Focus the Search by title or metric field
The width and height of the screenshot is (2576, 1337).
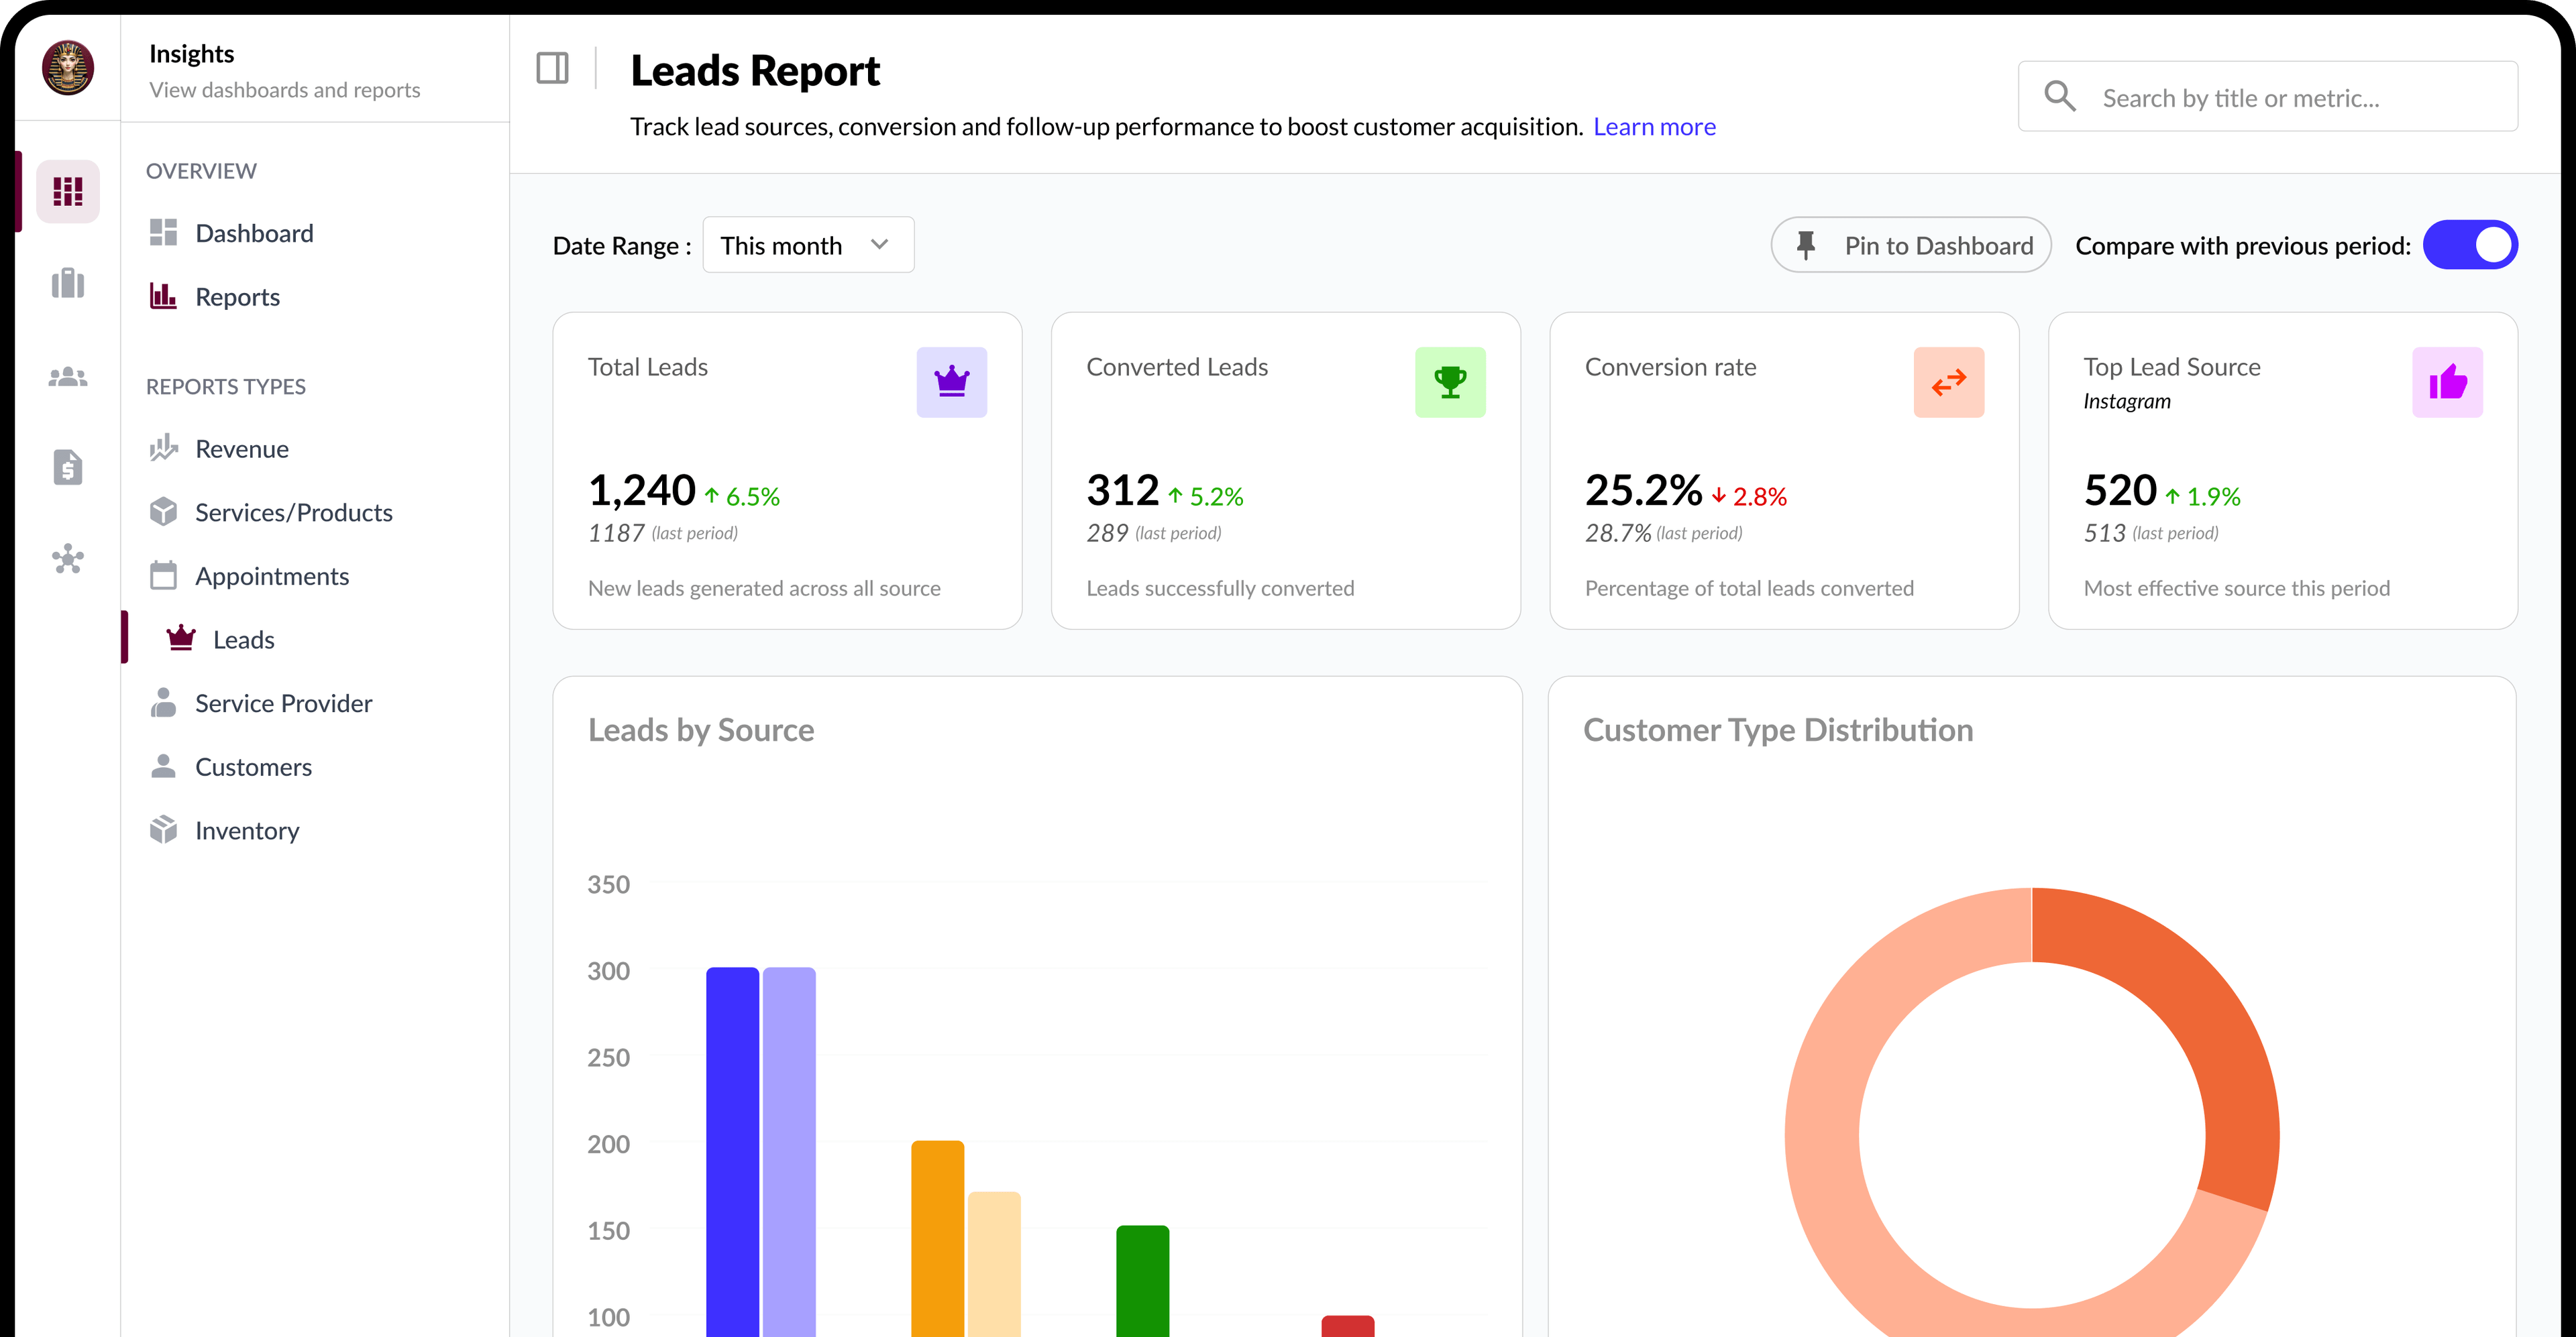[2268, 96]
